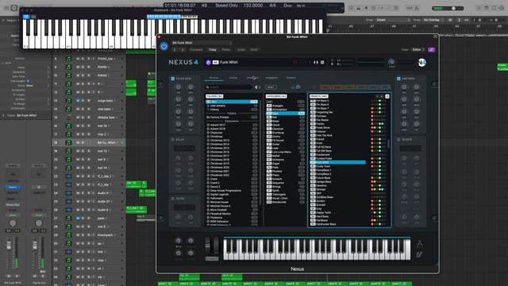Click the macro knob beside the N4 logo
Viewport: 508px width, 286px height.
[x=391, y=62]
